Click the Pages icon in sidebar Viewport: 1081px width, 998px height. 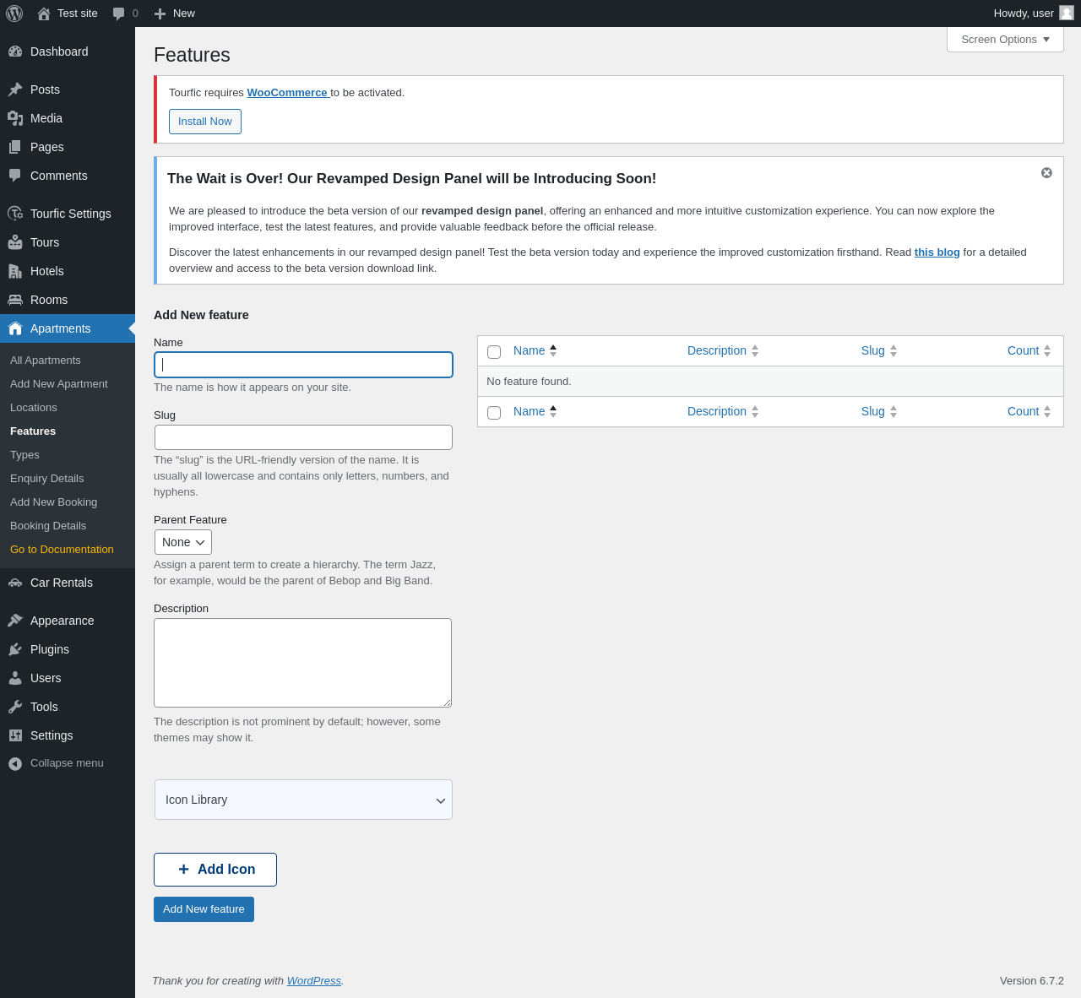pyautogui.click(x=15, y=147)
